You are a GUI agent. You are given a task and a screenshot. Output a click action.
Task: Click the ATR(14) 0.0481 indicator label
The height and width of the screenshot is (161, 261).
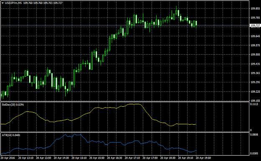click(11, 135)
